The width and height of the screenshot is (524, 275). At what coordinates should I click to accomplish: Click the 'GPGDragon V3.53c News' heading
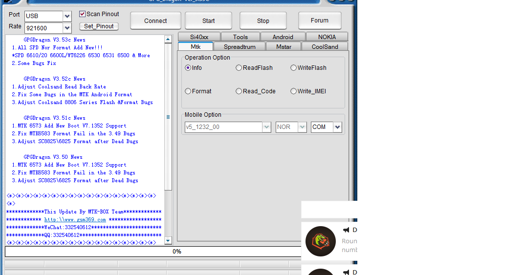[54, 40]
